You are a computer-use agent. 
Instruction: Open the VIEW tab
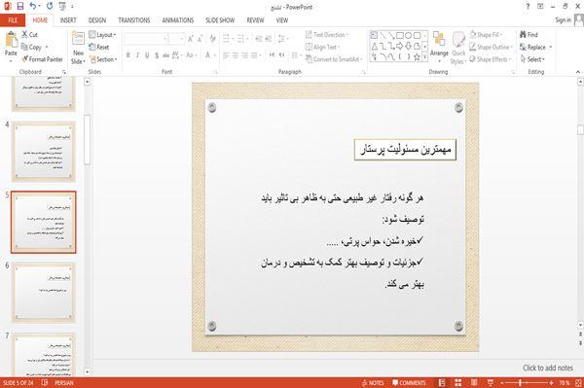click(x=282, y=20)
